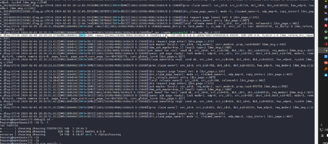328x144 pixels.
Task: Launch FileZilla from the taskbar
Action: coord(326,25)
